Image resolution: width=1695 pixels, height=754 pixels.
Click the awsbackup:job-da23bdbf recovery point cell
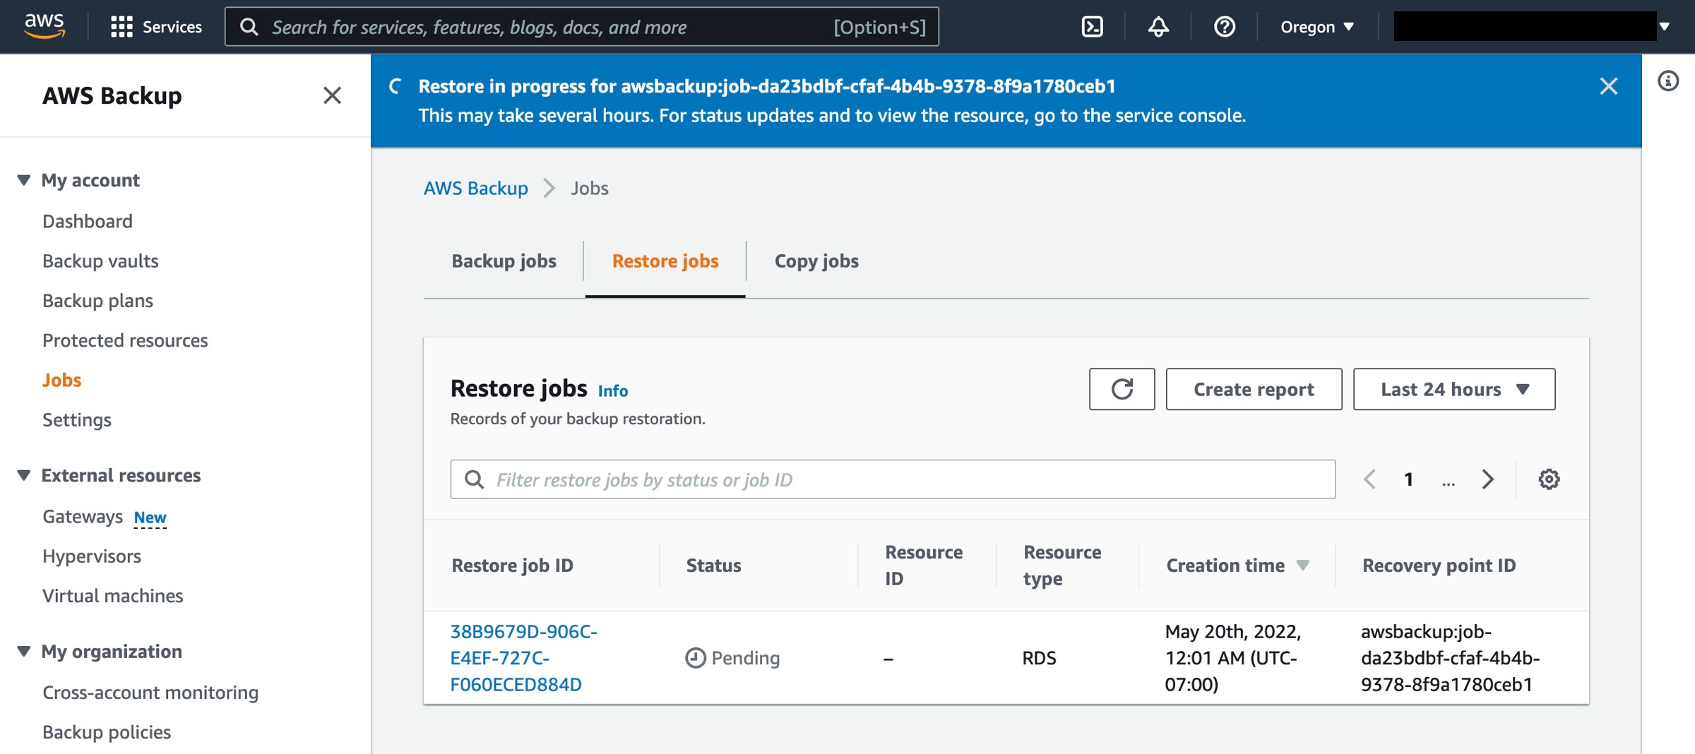tap(1450, 658)
